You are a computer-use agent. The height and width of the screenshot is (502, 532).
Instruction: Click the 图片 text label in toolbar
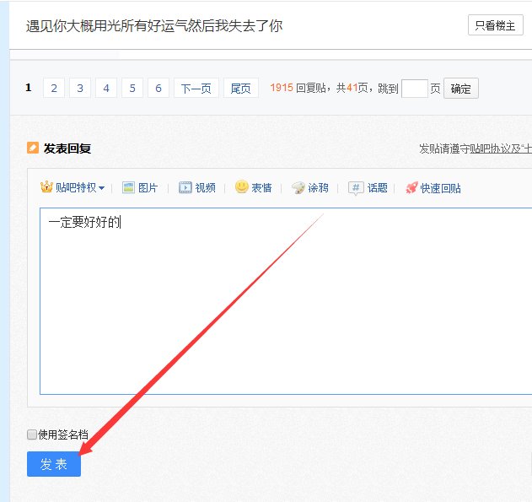(x=148, y=187)
